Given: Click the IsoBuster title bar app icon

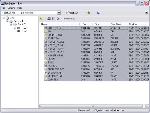Looking at the screenshot, I should click(x=3, y=4).
